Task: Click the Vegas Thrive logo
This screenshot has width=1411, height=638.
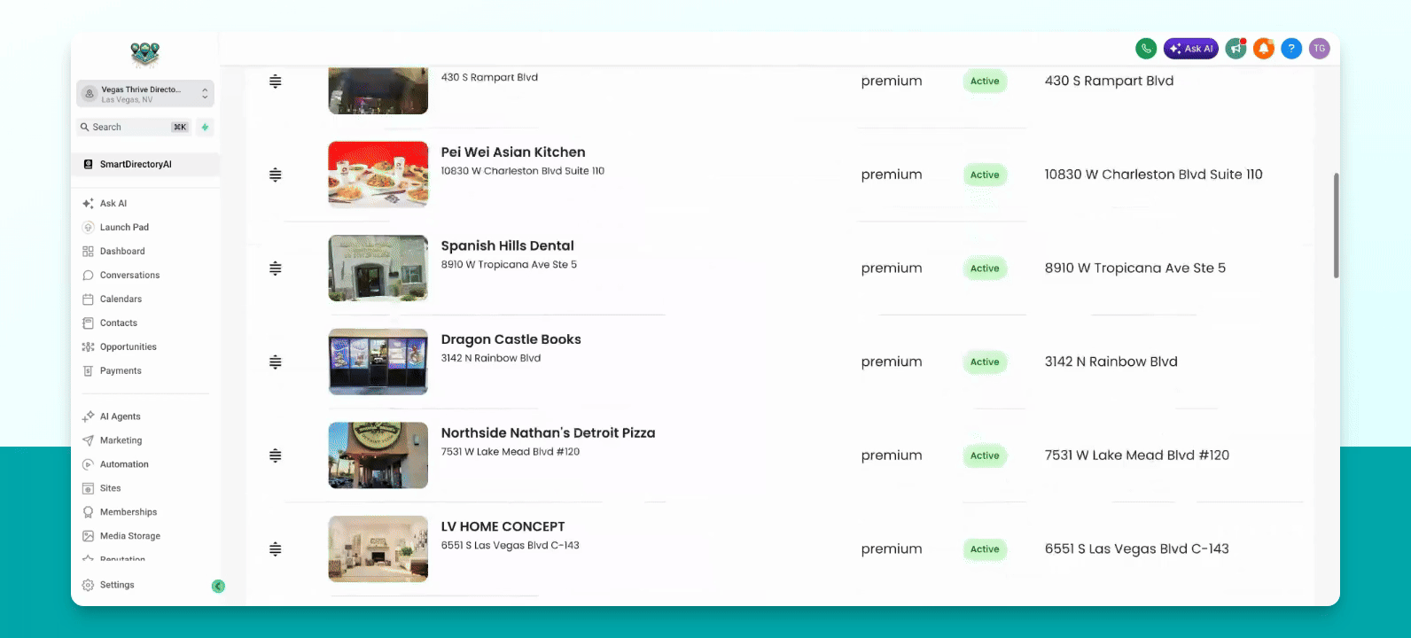Action: point(144,55)
